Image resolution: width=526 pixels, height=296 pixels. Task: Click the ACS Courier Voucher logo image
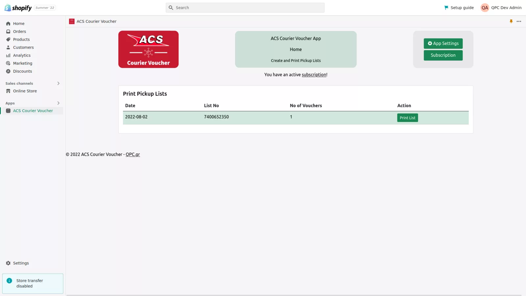click(149, 49)
